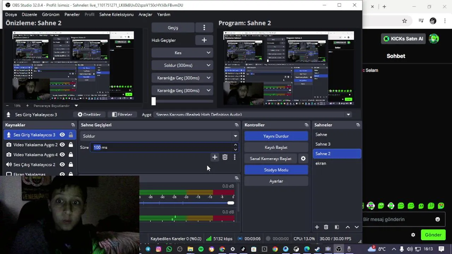This screenshot has height=254, width=452.
Task: Unlock Video Yakalama Aygıtı 4 source
Action: [x=71, y=155]
